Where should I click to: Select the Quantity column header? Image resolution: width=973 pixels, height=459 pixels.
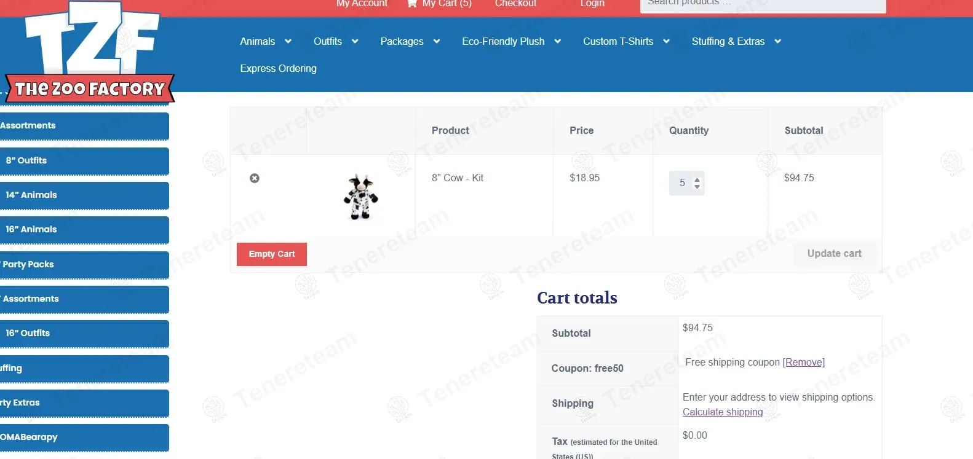coord(689,130)
